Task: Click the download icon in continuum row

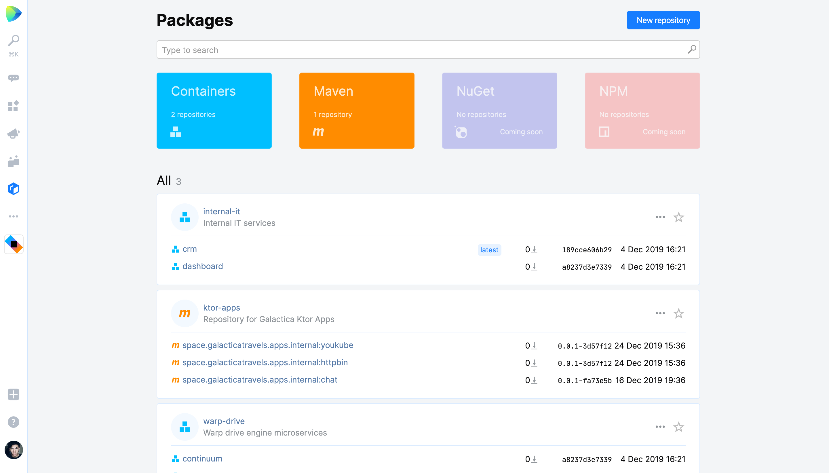Action: coord(534,459)
